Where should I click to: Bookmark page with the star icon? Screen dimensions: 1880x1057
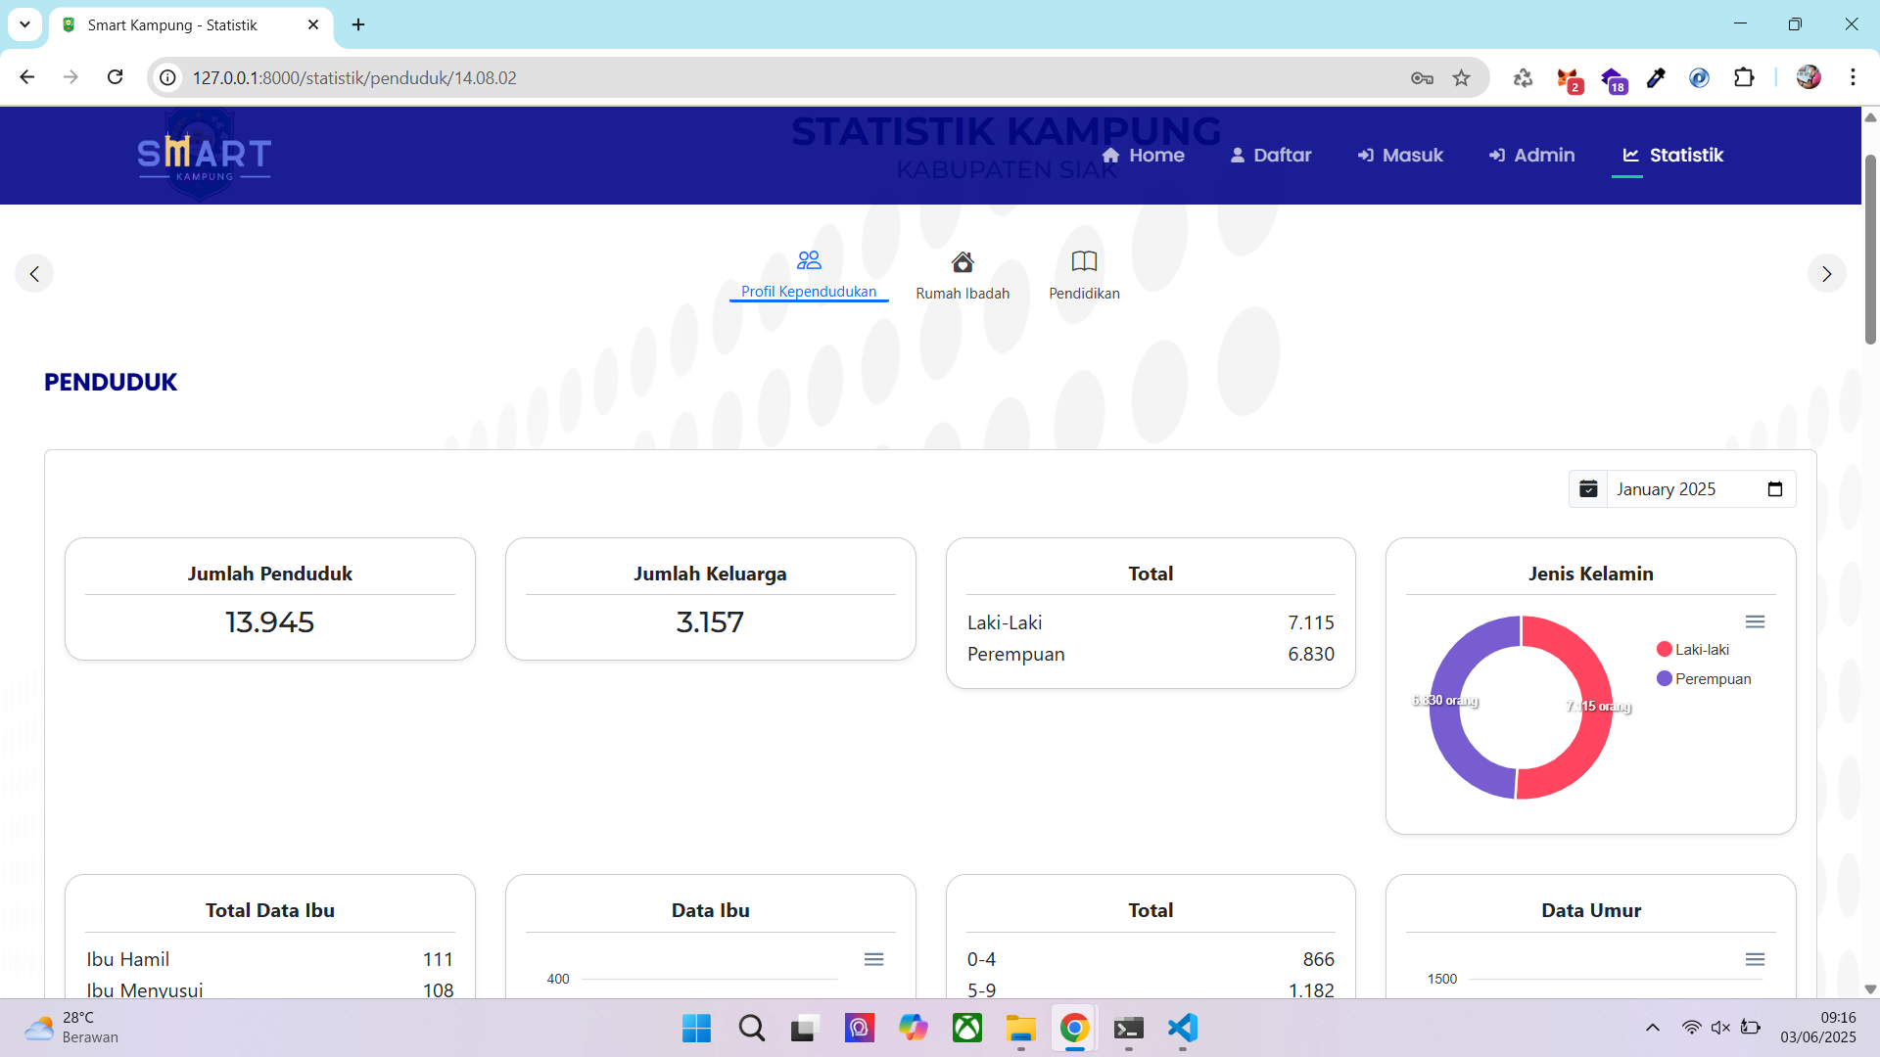pyautogui.click(x=1461, y=78)
